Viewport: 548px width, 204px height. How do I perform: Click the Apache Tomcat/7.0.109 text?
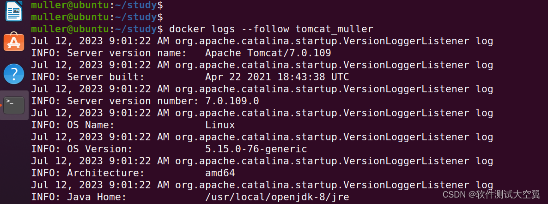268,53
